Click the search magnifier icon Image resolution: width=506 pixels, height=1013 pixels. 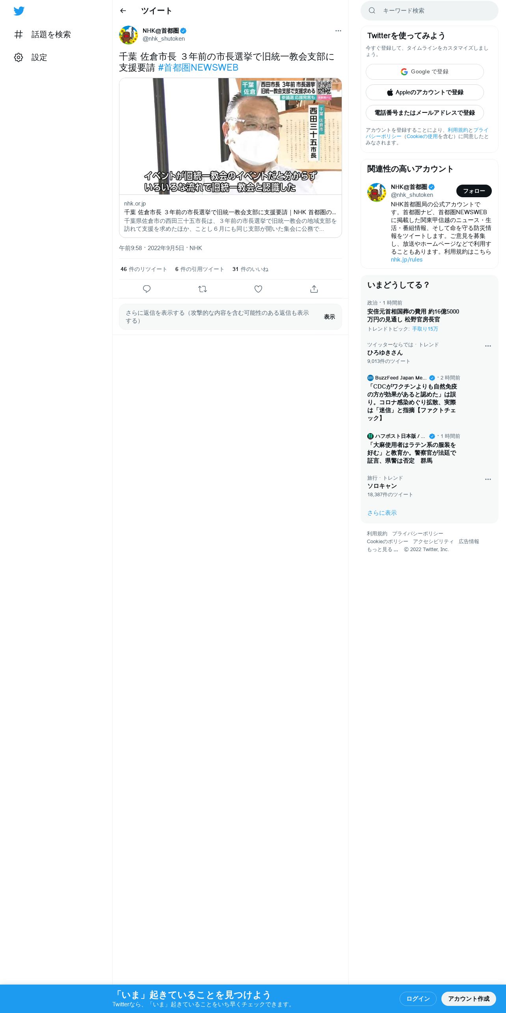tap(372, 11)
